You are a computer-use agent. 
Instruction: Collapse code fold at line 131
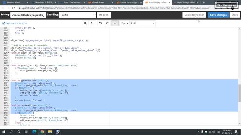(8, 68)
